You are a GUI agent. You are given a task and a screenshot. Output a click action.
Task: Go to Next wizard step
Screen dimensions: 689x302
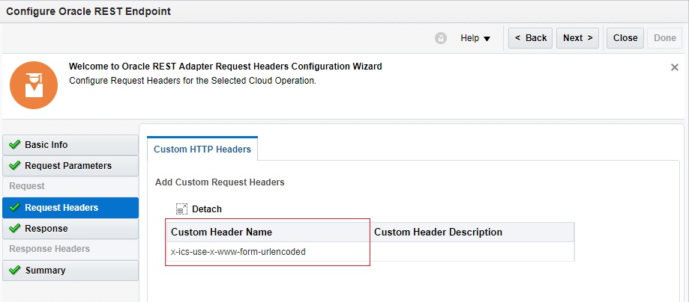pos(577,38)
